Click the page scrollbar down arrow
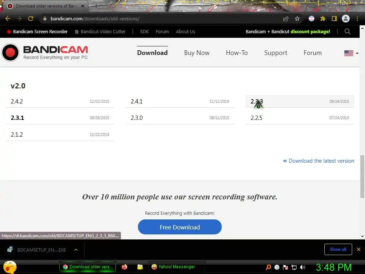The height and width of the screenshot is (274, 365). click(x=362, y=237)
